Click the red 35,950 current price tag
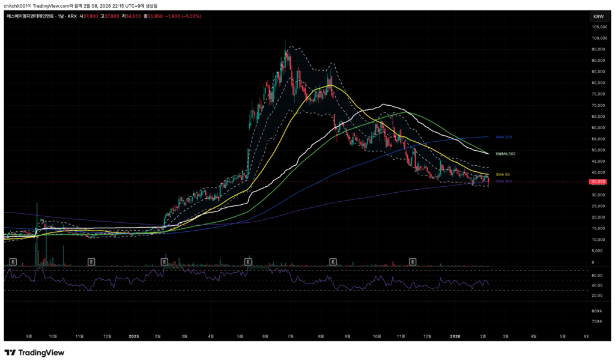Viewport: 615px width, 364px height. point(598,181)
